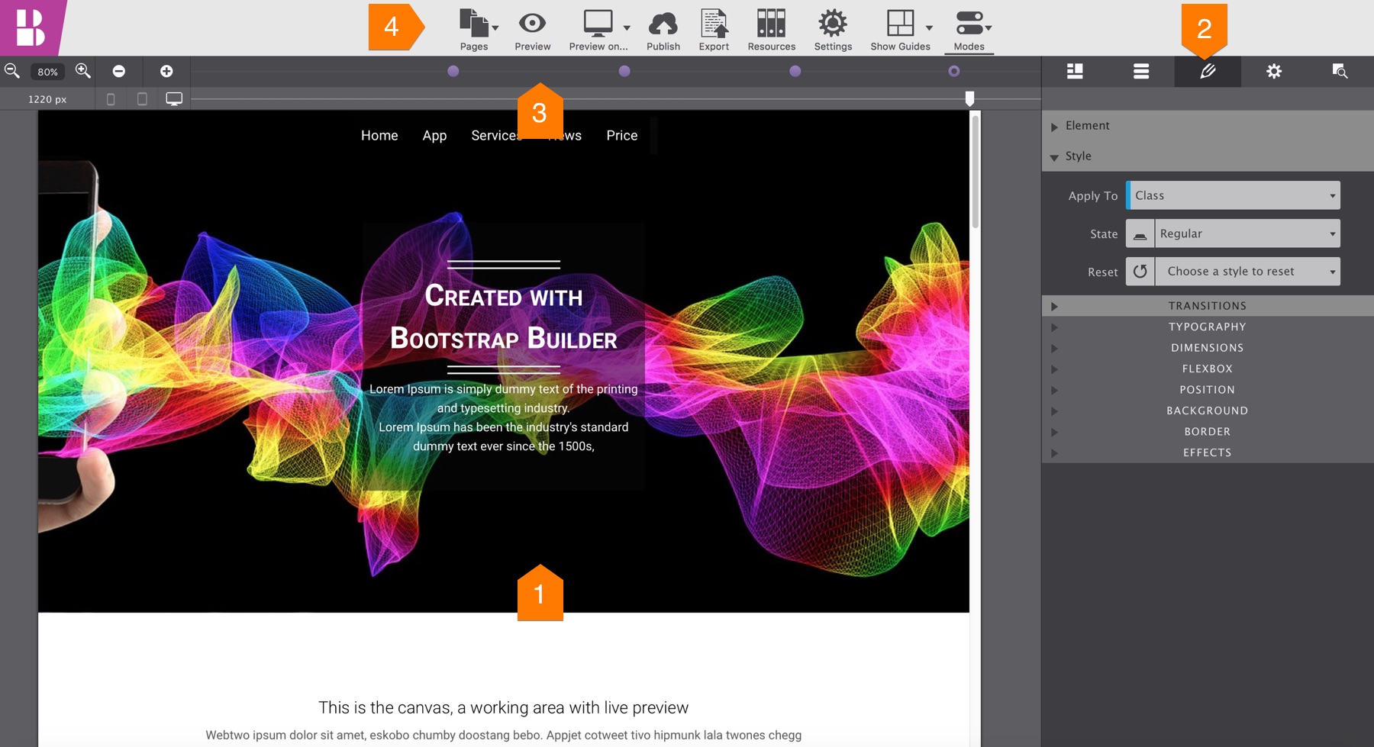Expand the Transitions section
Image resolution: width=1374 pixels, height=747 pixels.
(1208, 306)
